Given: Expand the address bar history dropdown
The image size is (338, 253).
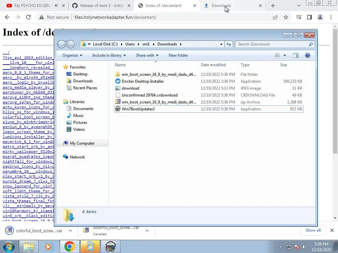Looking at the screenshot, I should click(221, 44).
